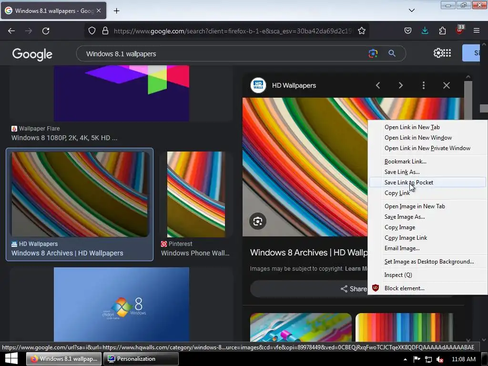Open the Downloads arrow icon
This screenshot has height=366, width=488.
click(425, 31)
